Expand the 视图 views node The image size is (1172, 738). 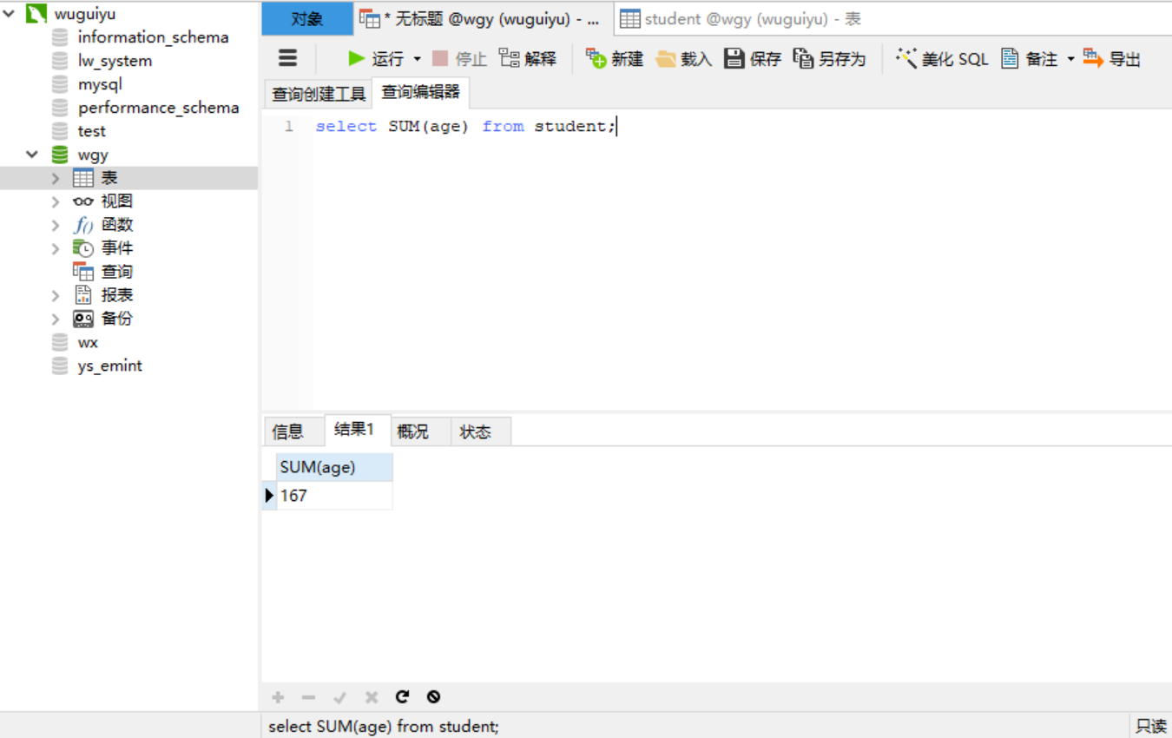coord(56,201)
